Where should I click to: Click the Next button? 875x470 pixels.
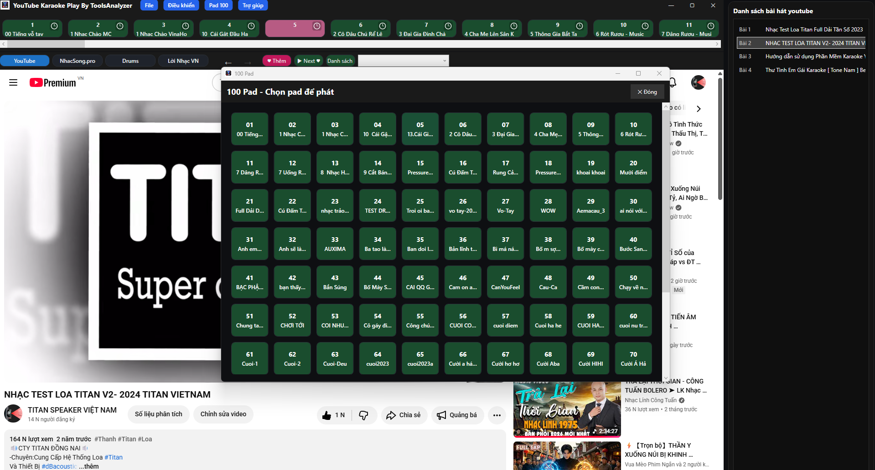click(x=309, y=61)
